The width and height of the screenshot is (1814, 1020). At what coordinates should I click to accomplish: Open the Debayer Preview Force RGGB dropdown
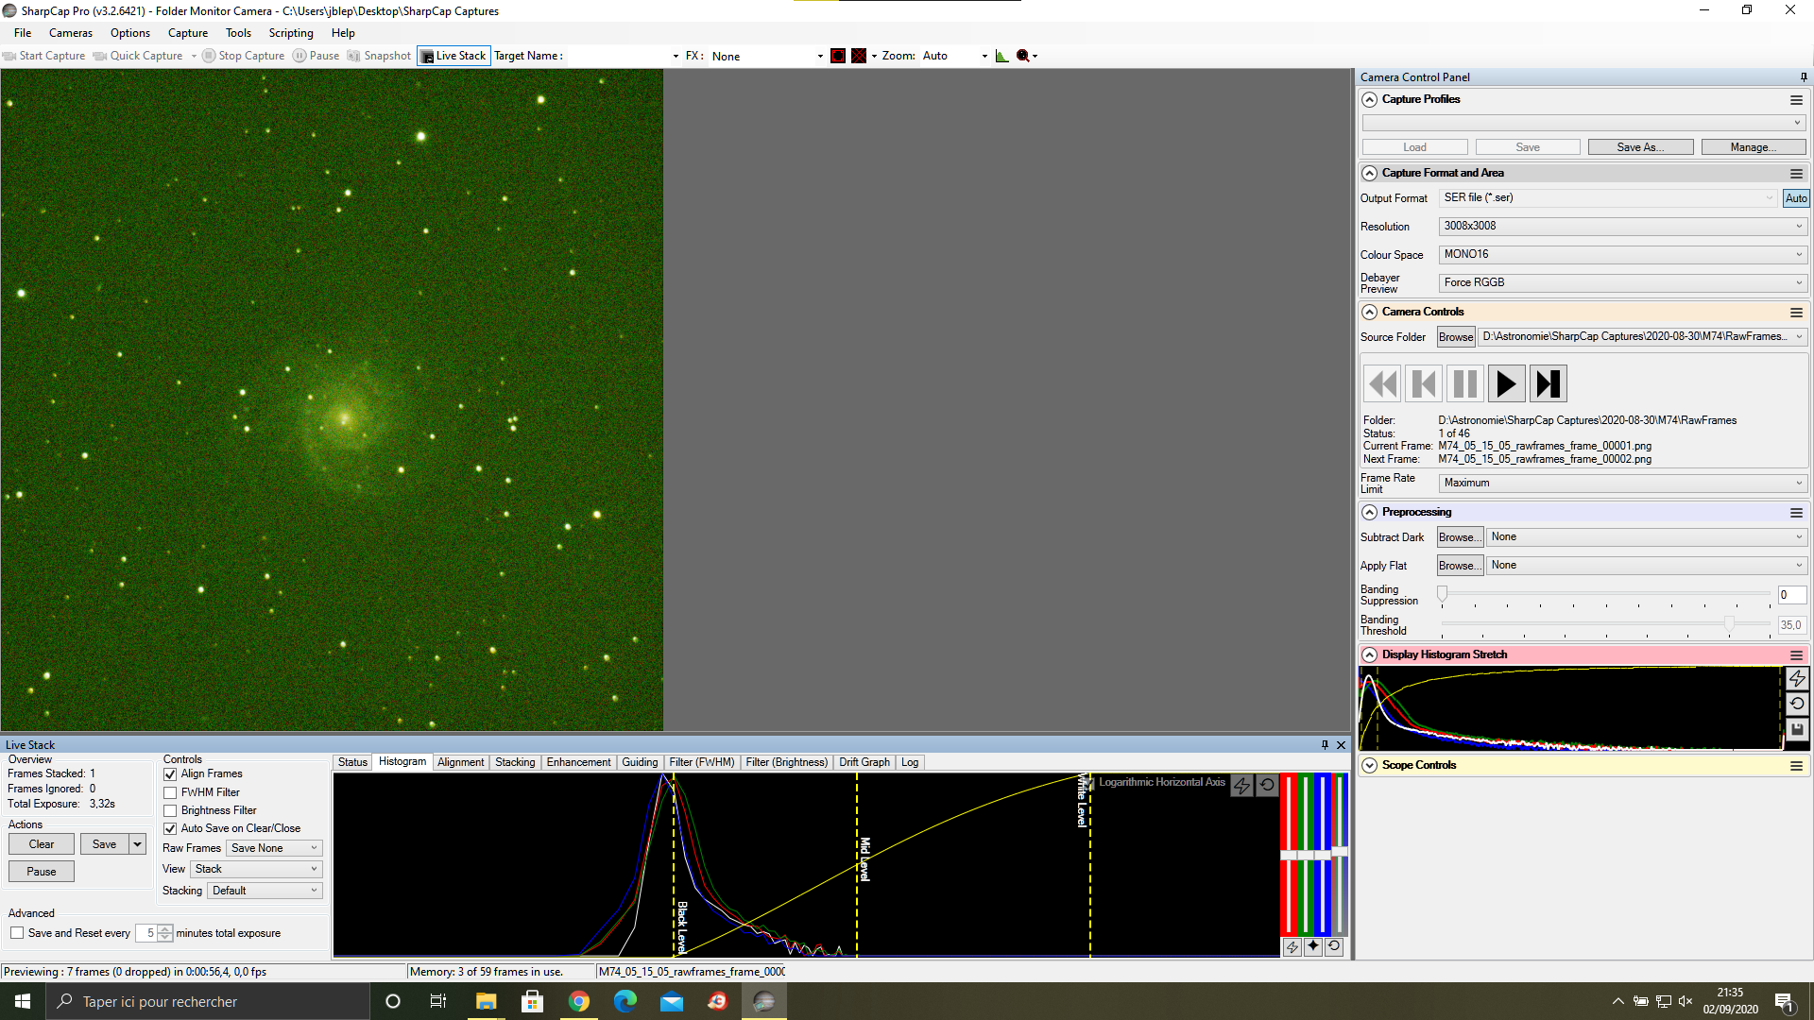pyautogui.click(x=1622, y=283)
